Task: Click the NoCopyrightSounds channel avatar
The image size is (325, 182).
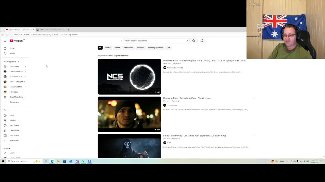Action: tap(165, 68)
